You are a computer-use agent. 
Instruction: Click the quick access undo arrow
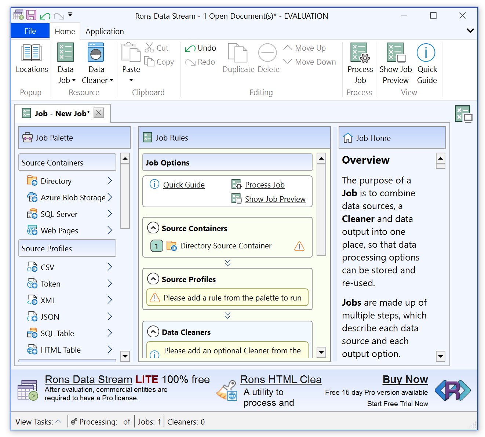coord(45,16)
